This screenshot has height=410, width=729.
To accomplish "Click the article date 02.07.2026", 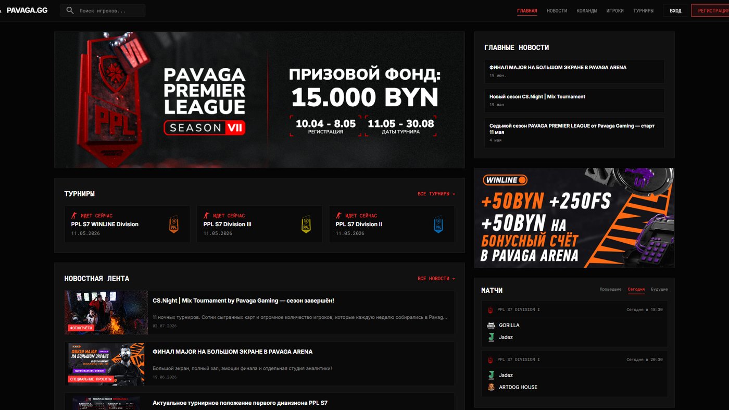I will [x=165, y=326].
